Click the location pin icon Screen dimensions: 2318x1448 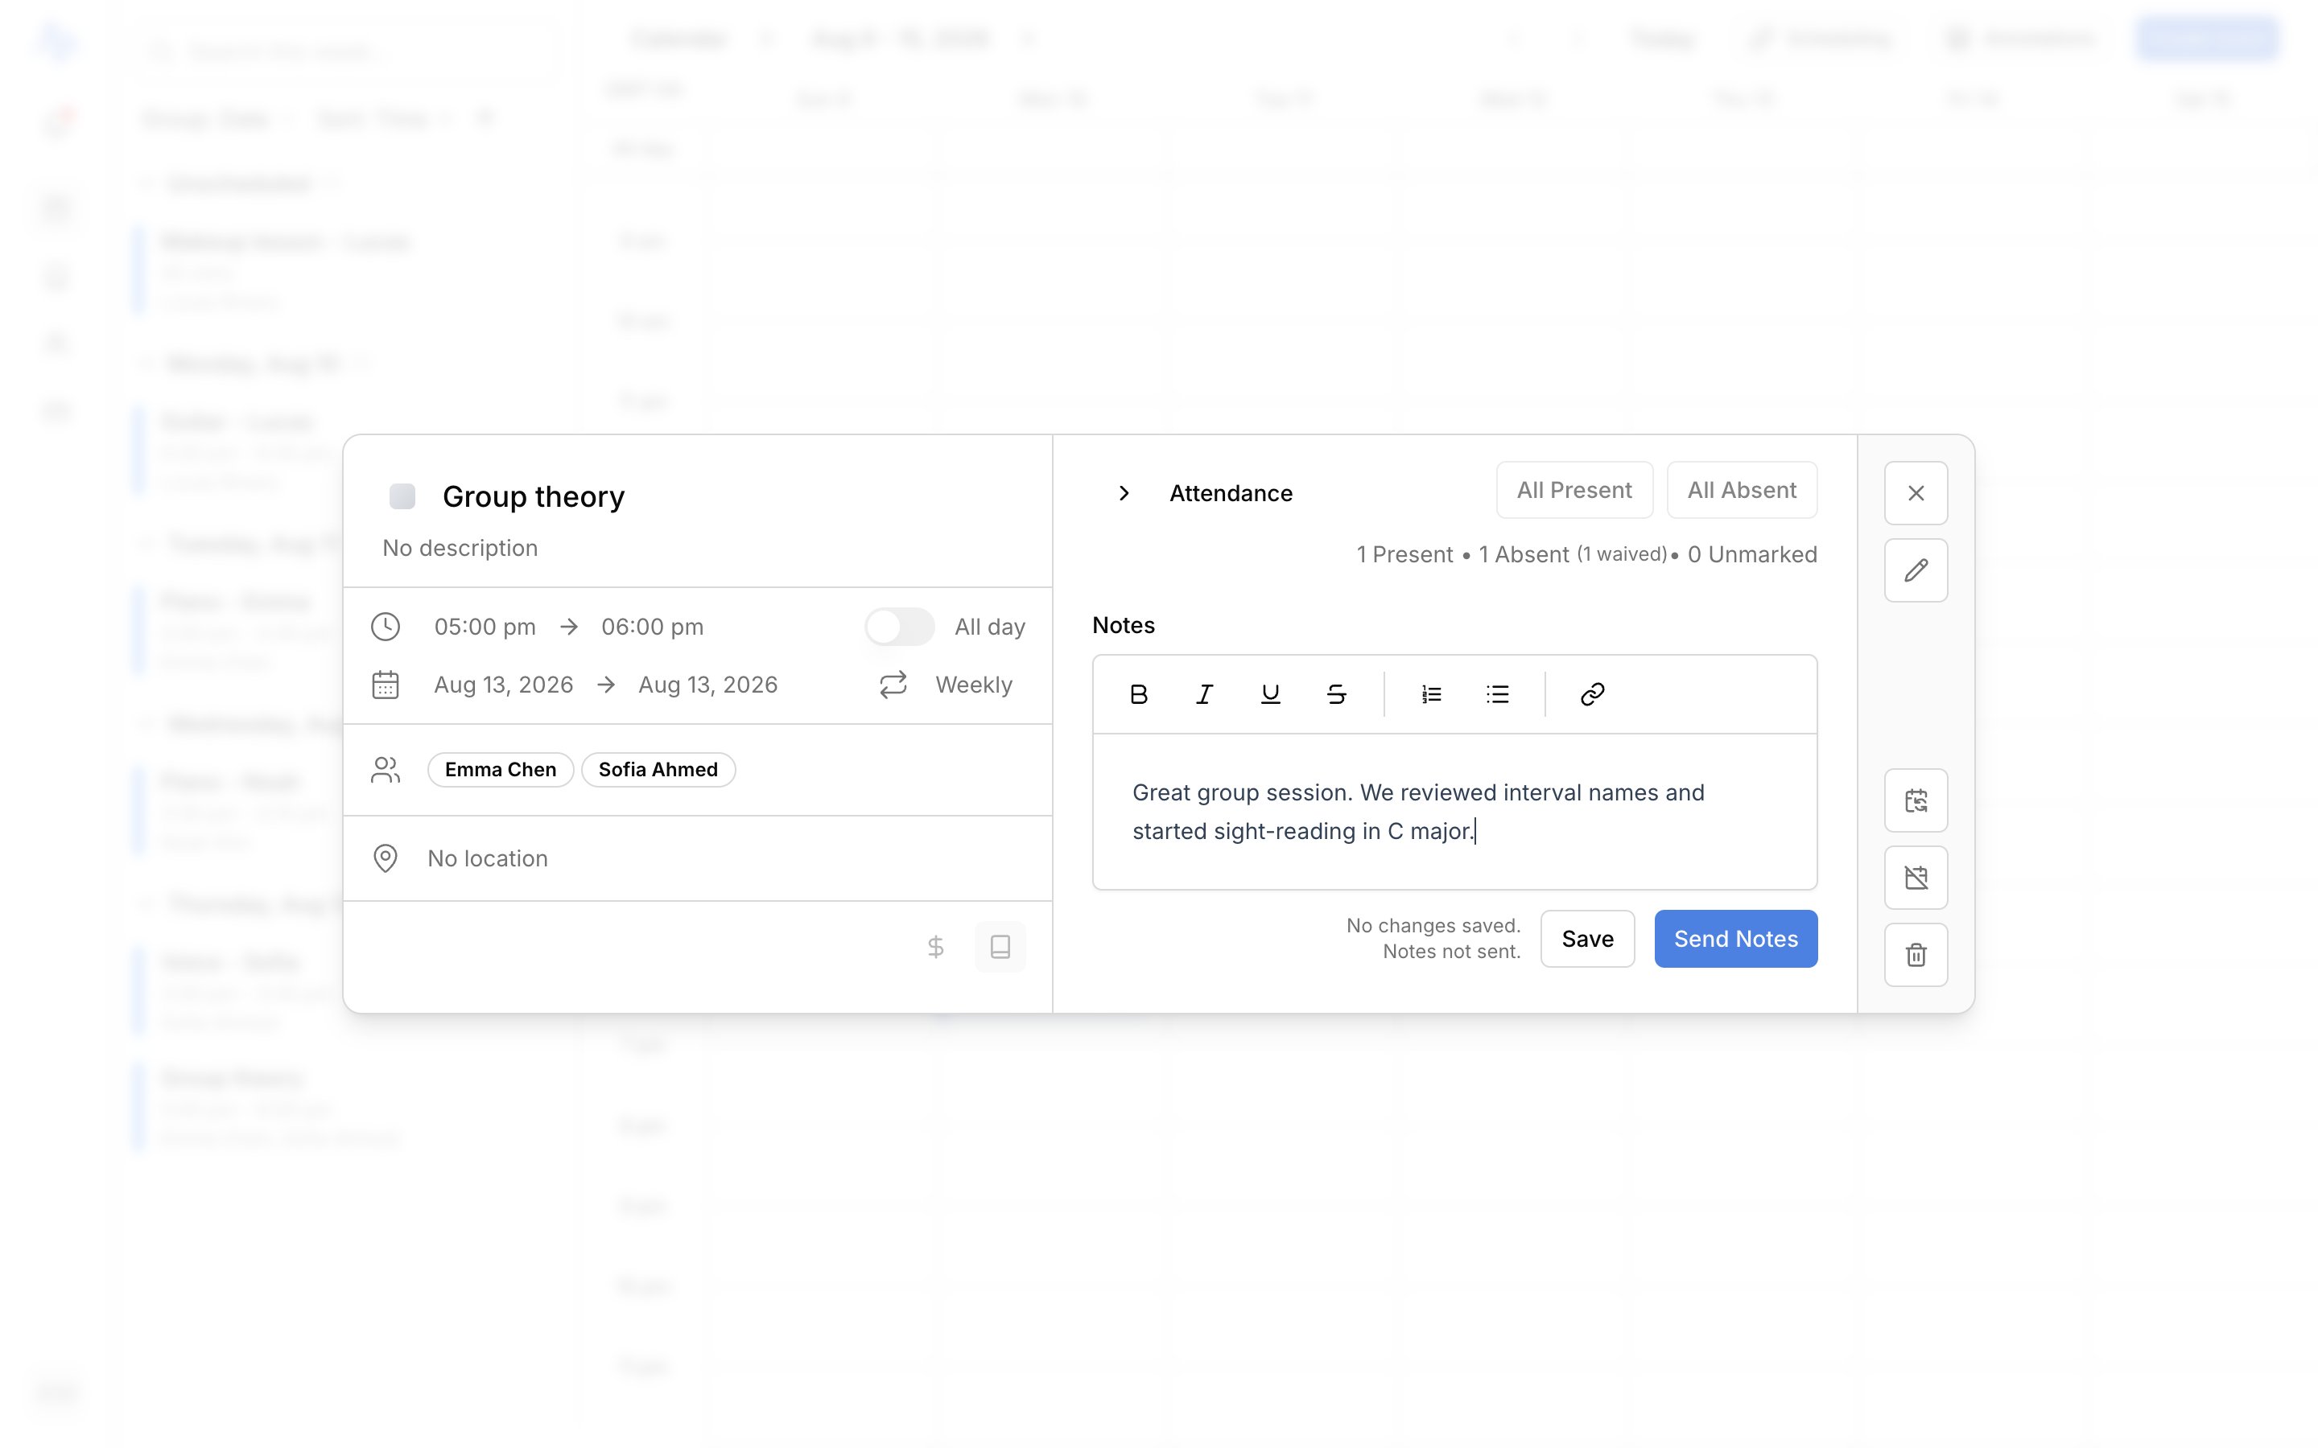click(x=385, y=858)
